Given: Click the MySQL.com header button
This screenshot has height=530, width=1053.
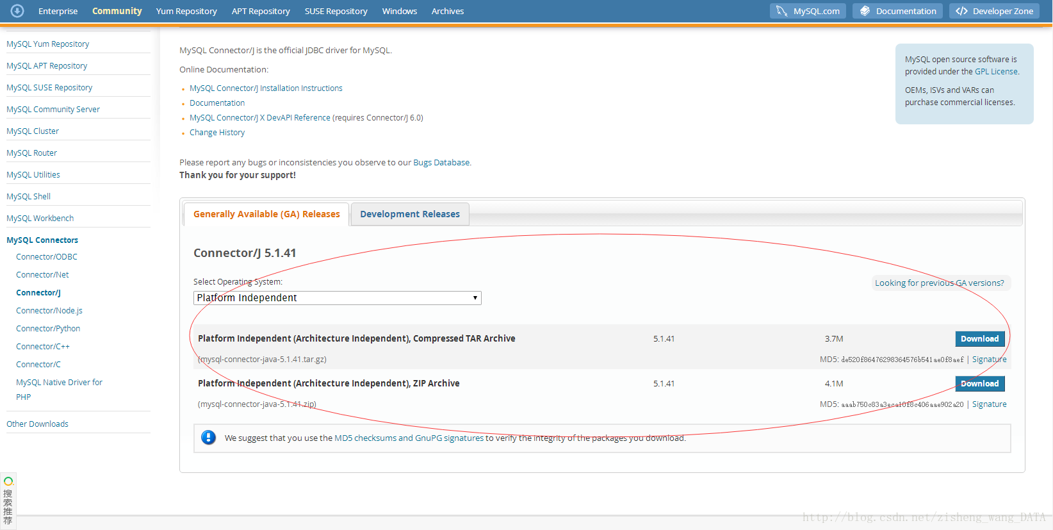Looking at the screenshot, I should click(808, 11).
